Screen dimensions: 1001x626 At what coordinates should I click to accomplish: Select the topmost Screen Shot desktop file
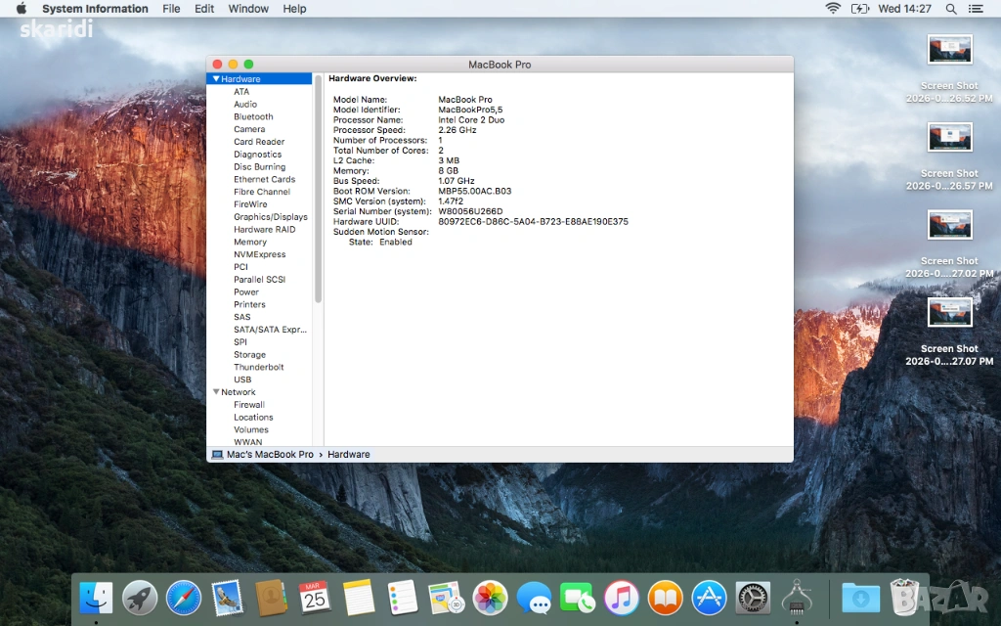click(x=949, y=49)
